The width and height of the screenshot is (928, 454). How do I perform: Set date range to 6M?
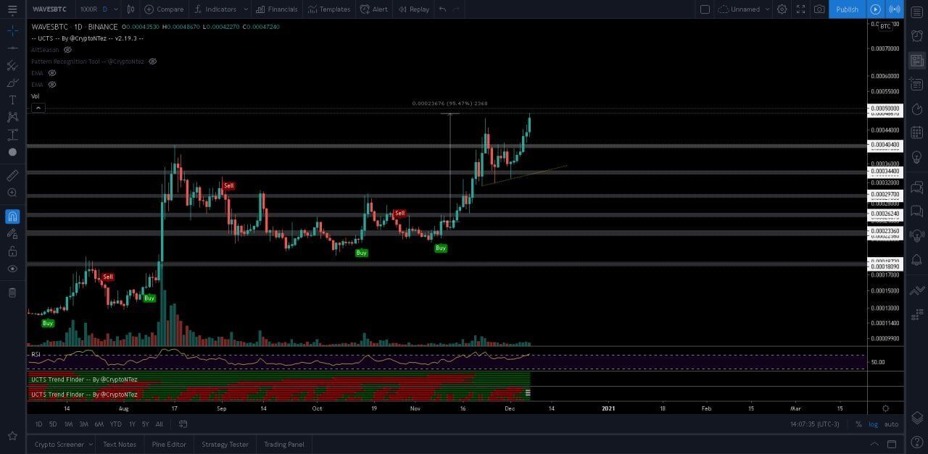[99, 424]
